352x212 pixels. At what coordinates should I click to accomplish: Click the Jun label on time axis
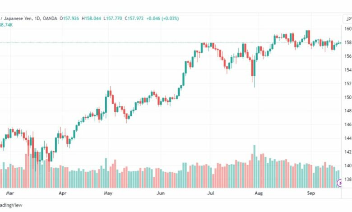point(161,193)
